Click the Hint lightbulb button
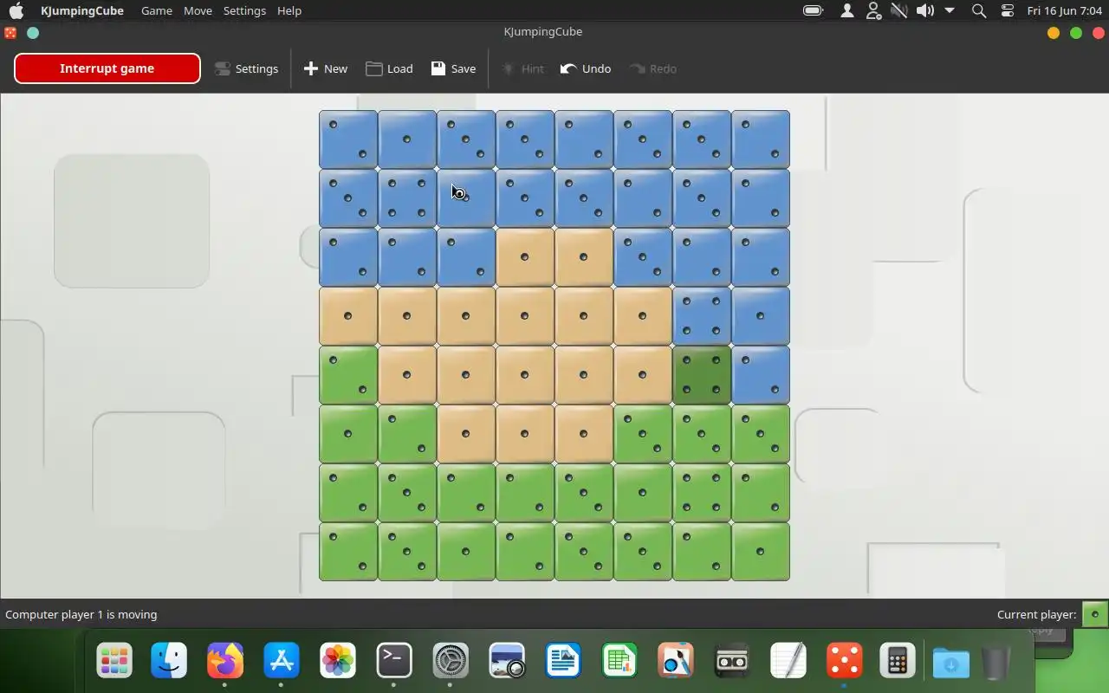 point(522,68)
